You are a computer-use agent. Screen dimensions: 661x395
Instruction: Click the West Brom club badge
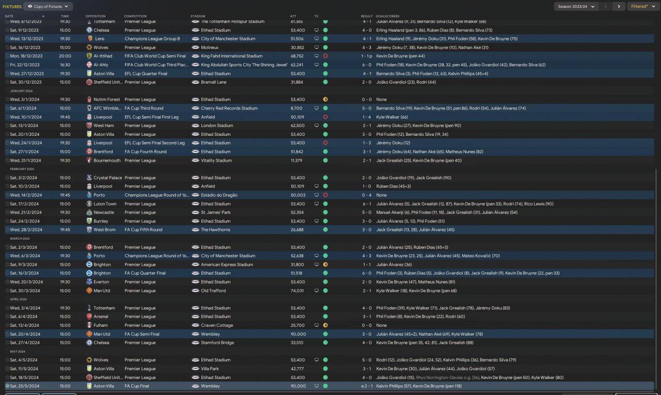point(89,230)
